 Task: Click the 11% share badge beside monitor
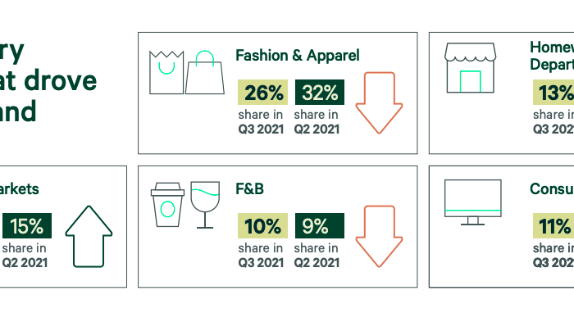pos(553,225)
